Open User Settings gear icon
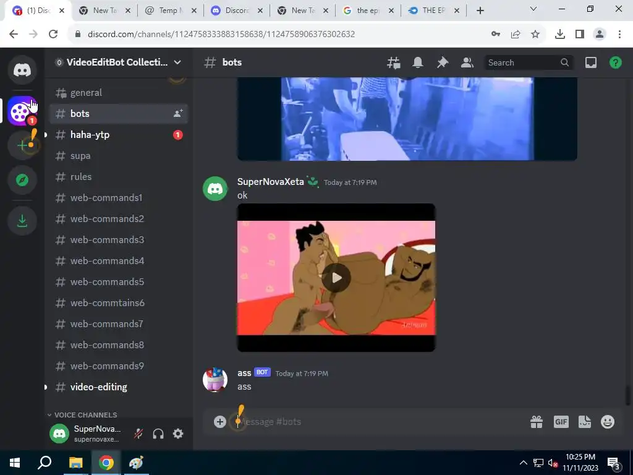The height and width of the screenshot is (475, 633). (178, 434)
